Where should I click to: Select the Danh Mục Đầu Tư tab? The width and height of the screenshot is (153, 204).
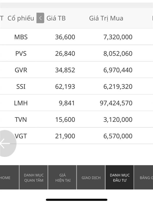click(x=120, y=177)
